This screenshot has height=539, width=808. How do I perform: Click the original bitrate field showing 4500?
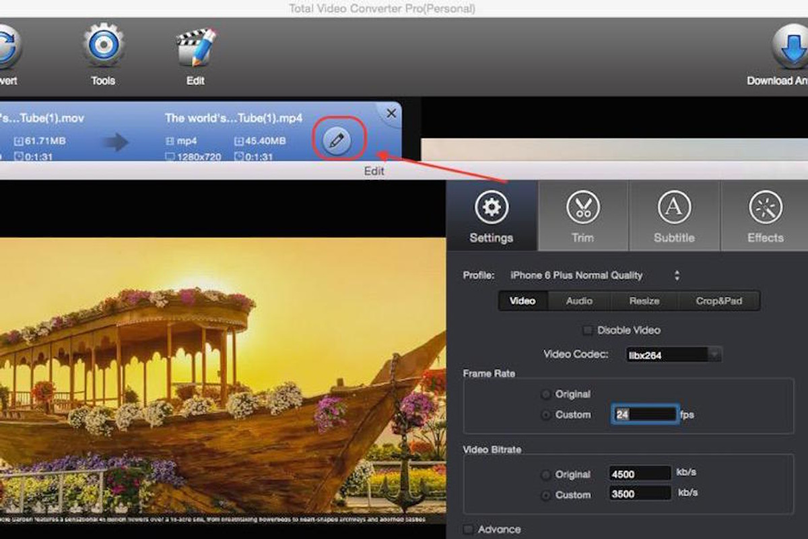640,474
